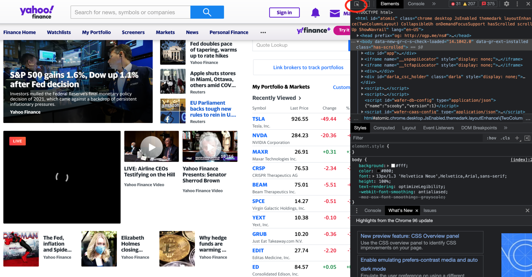Viewport: 532px width, 277px height.
Task: Switch to the Computed tab
Action: pos(384,128)
